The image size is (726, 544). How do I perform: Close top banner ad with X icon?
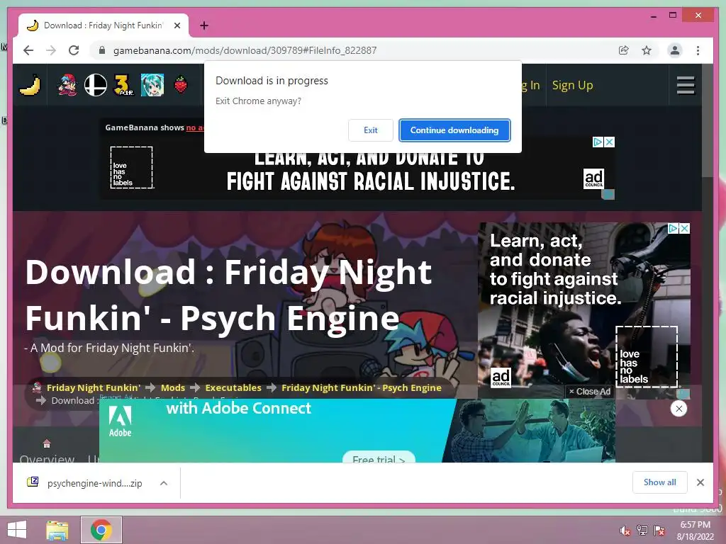pos(609,142)
